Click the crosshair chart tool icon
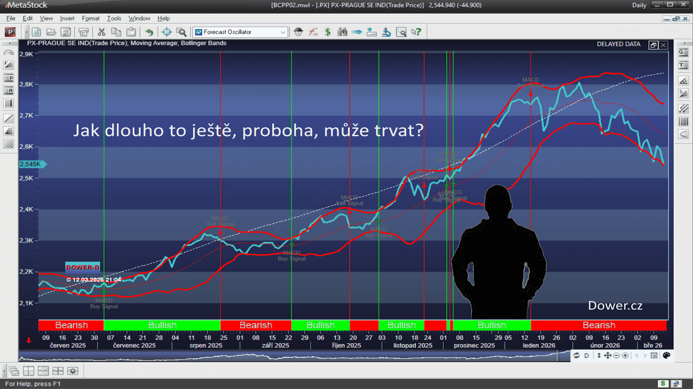The image size is (693, 389). coord(166,32)
